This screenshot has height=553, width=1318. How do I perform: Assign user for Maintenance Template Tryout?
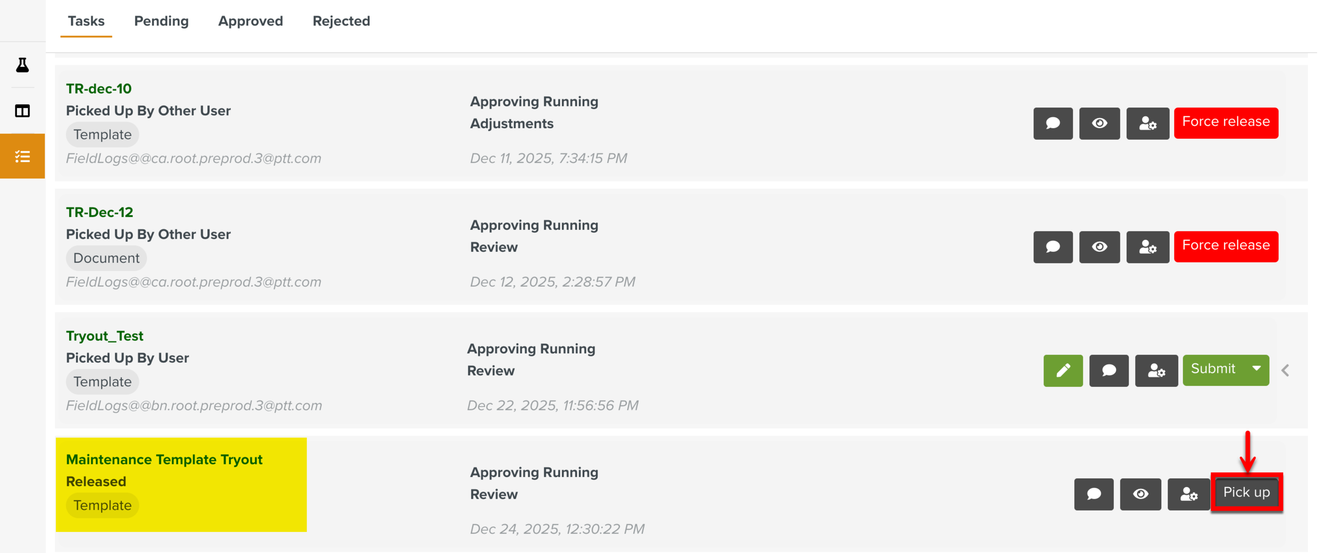[x=1188, y=494]
